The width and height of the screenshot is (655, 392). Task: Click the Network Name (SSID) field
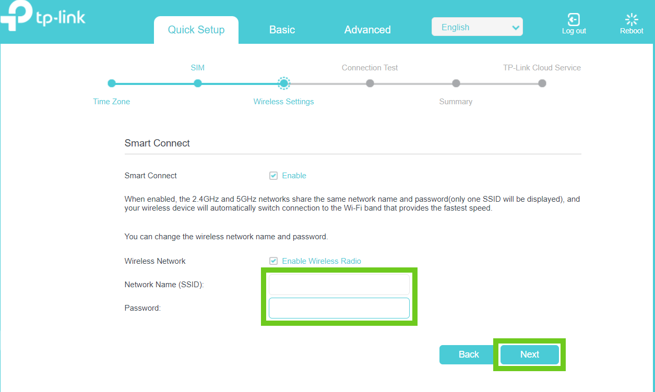coord(339,285)
